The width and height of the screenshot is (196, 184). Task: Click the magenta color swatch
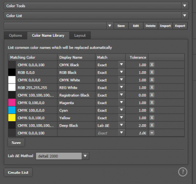12,103
